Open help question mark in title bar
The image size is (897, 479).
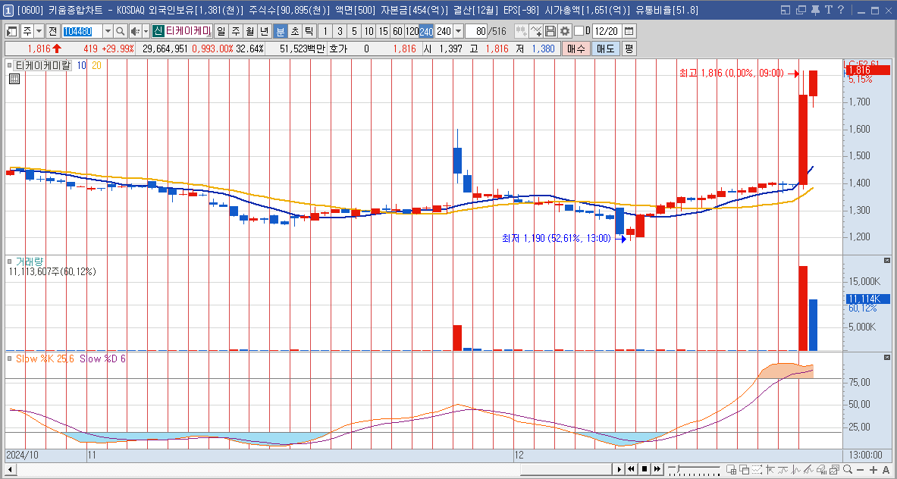point(840,9)
